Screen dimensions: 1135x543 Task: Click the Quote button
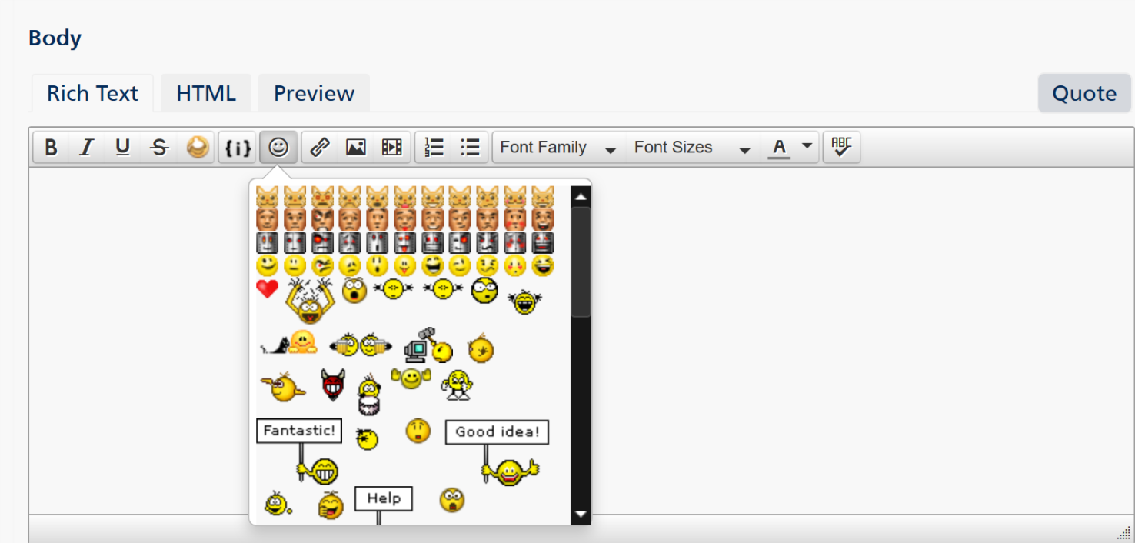pos(1084,94)
